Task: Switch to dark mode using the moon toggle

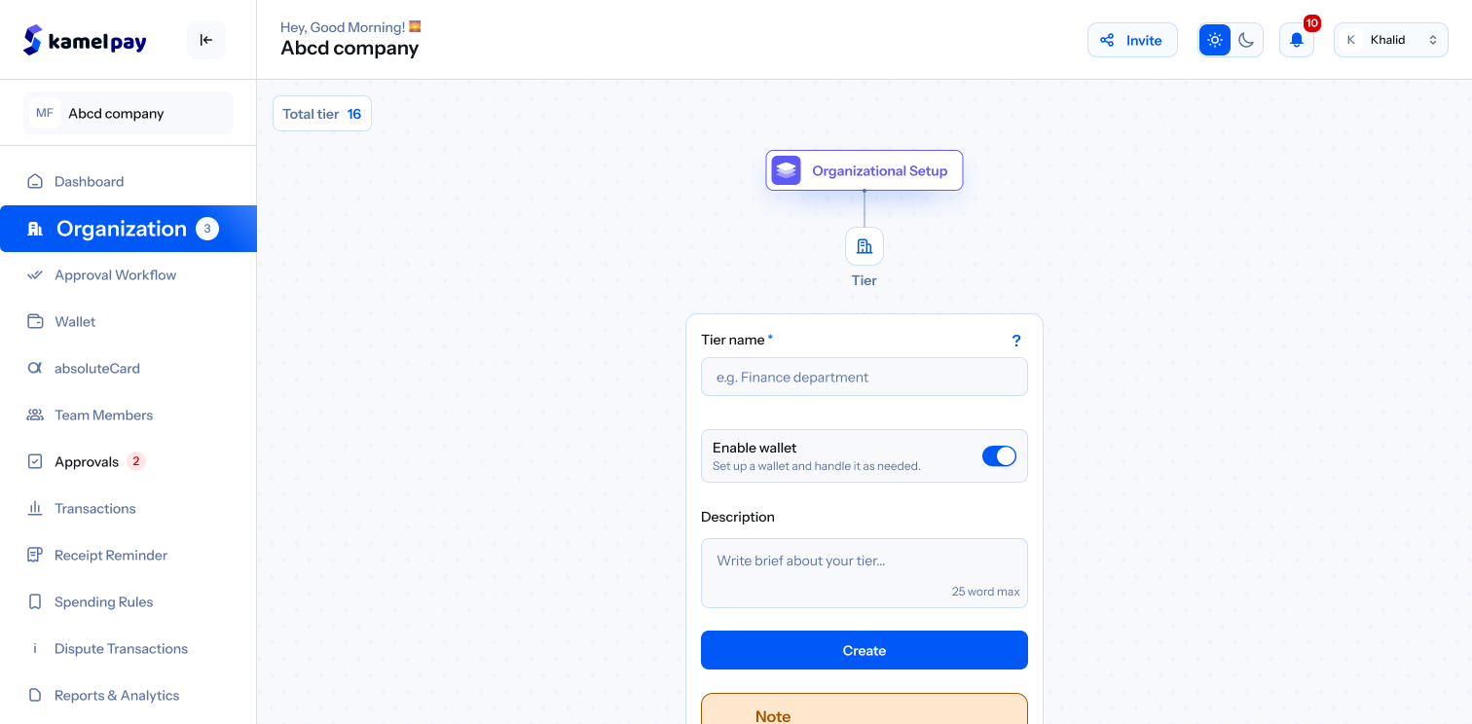Action: coord(1247,40)
